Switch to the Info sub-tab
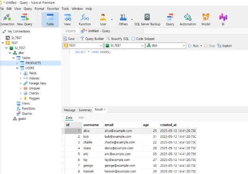Screen dimensions: 248x174 click(81, 117)
